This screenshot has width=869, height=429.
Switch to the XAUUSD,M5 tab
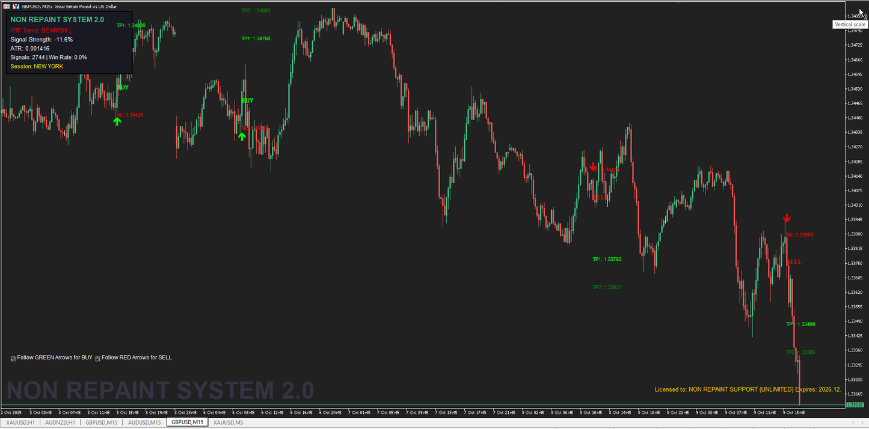(x=227, y=422)
